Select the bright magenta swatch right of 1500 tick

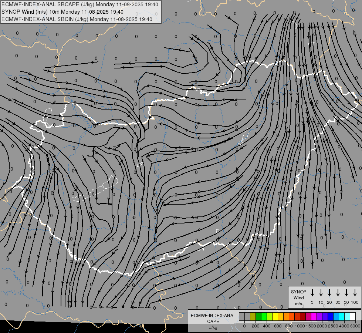click(x=314, y=316)
